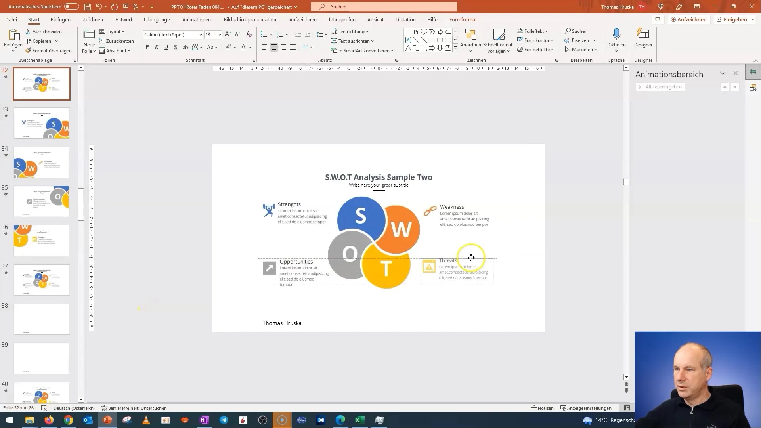This screenshot has width=761, height=428.
Task: Close the Animationsbereich pane
Action: 736,73
